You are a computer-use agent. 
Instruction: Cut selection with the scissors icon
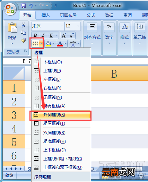(24, 25)
